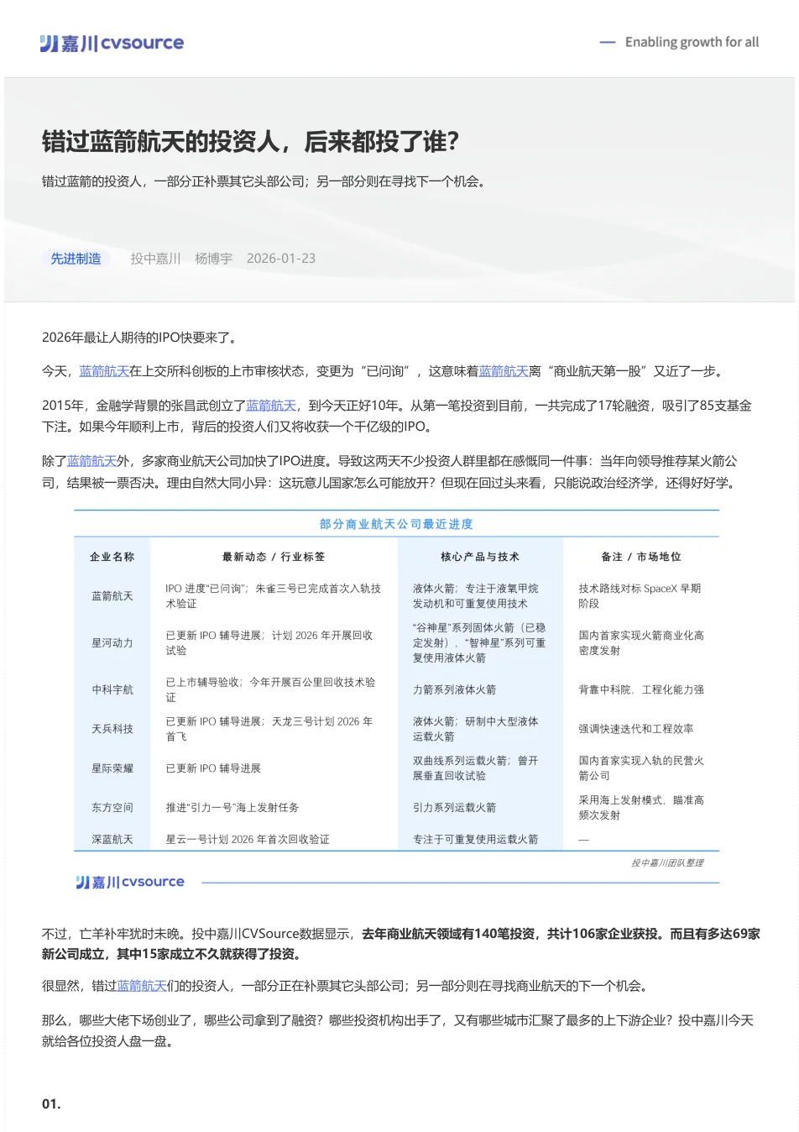Click the 蓝箭航天 link after 今天
The image size is (799, 1132).
click(x=104, y=371)
